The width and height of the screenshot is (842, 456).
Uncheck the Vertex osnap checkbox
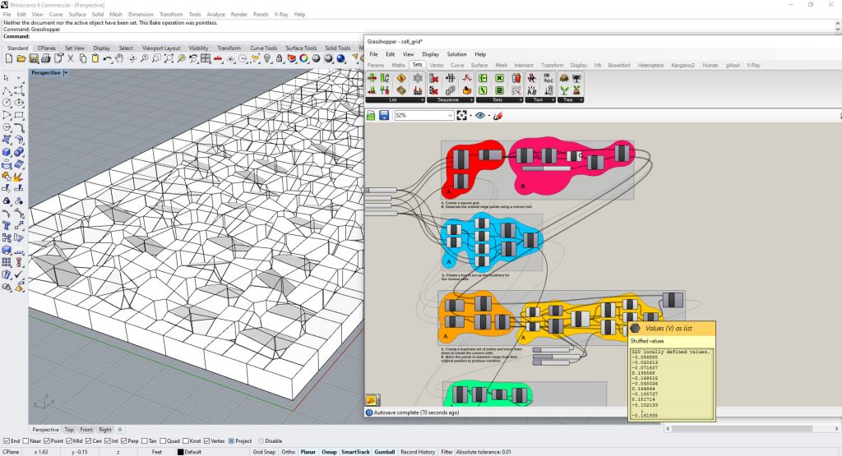click(x=207, y=440)
